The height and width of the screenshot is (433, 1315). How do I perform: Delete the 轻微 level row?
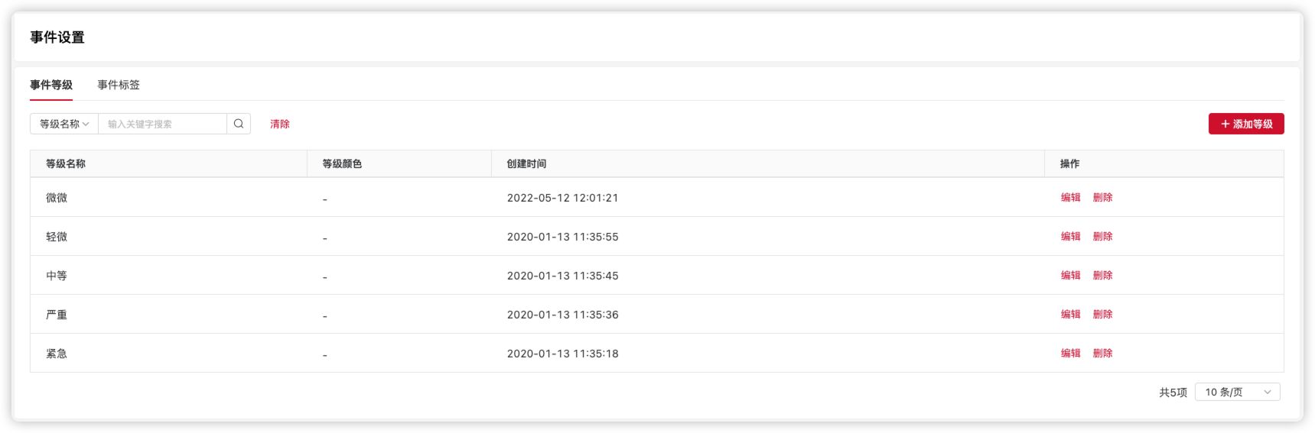tap(1102, 237)
